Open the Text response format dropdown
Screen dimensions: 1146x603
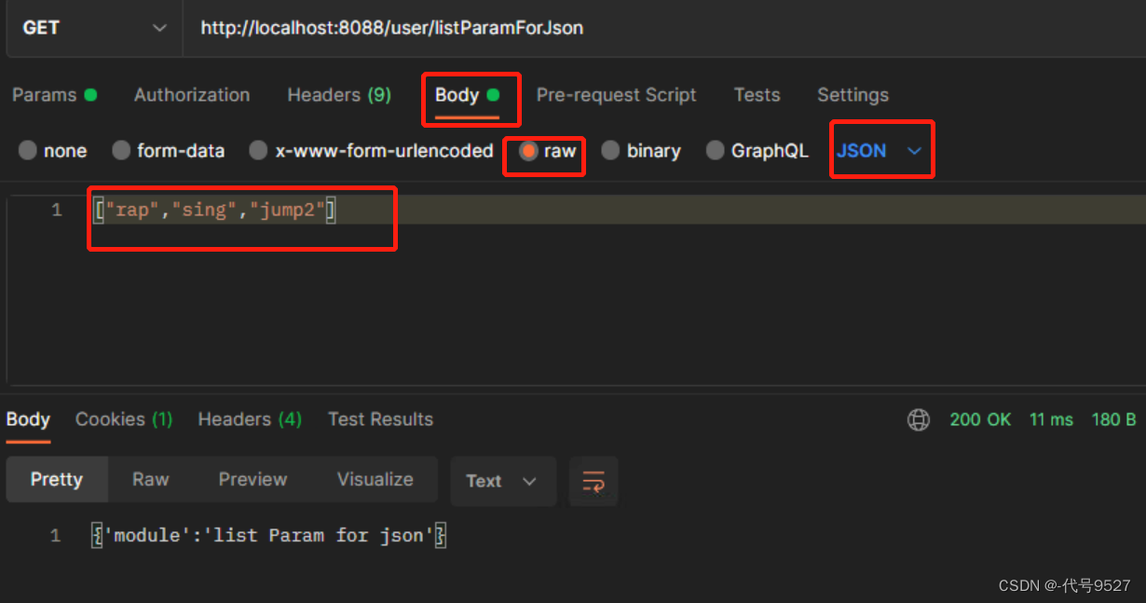(502, 481)
